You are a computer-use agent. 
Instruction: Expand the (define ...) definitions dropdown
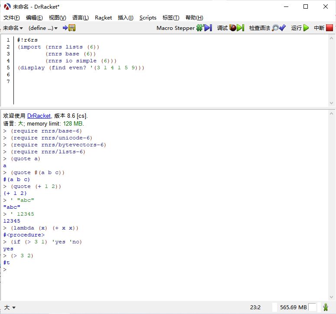pyautogui.click(x=43, y=28)
